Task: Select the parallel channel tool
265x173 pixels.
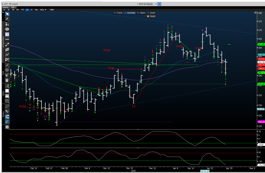Action: 7,49
